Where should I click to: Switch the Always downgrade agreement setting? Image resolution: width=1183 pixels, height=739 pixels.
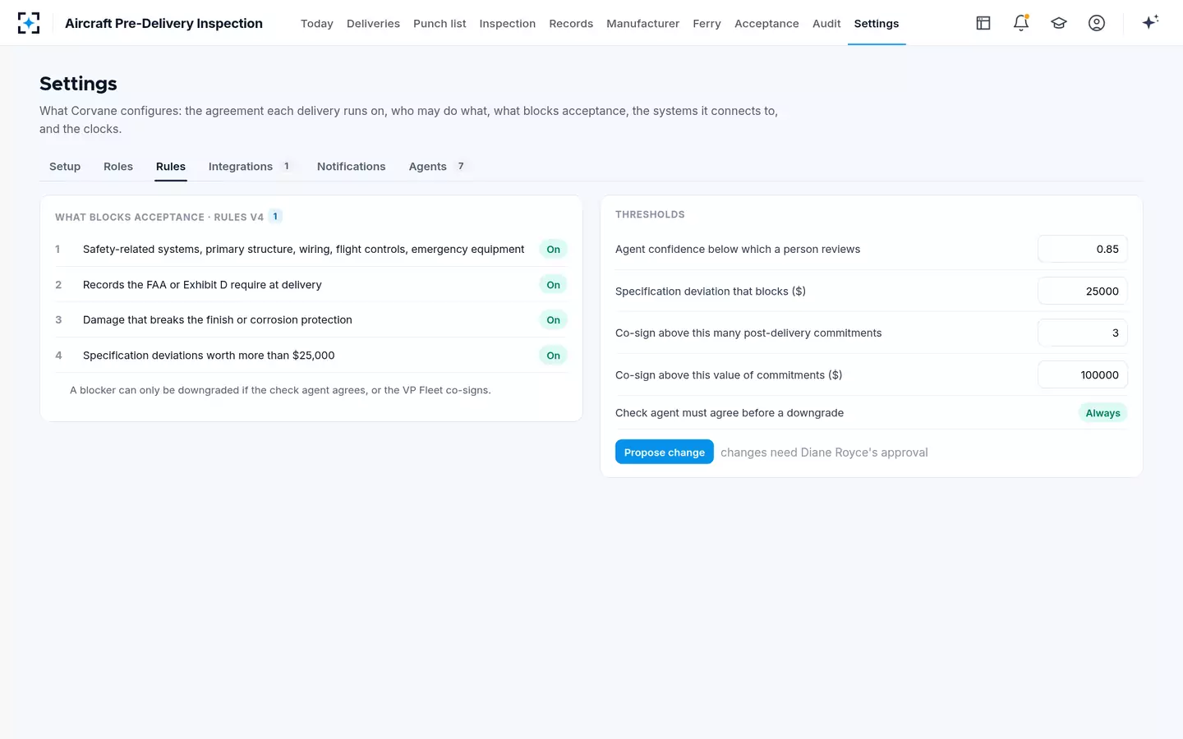(x=1102, y=413)
